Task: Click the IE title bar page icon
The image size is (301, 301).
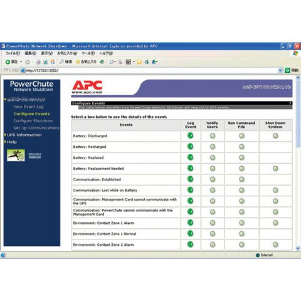Action: [x=3, y=46]
